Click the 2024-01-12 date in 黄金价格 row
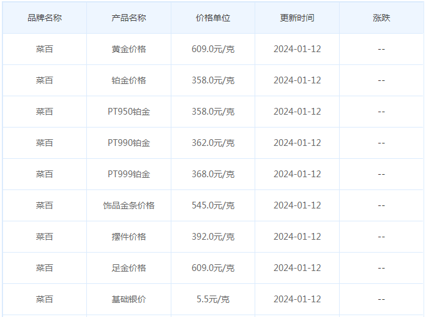Viewport: 426px width, 317px height. coord(297,49)
